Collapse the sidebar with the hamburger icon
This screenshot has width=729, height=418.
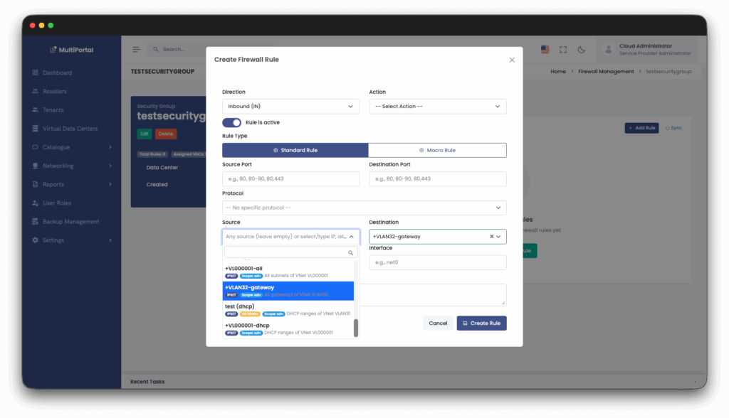coord(135,50)
